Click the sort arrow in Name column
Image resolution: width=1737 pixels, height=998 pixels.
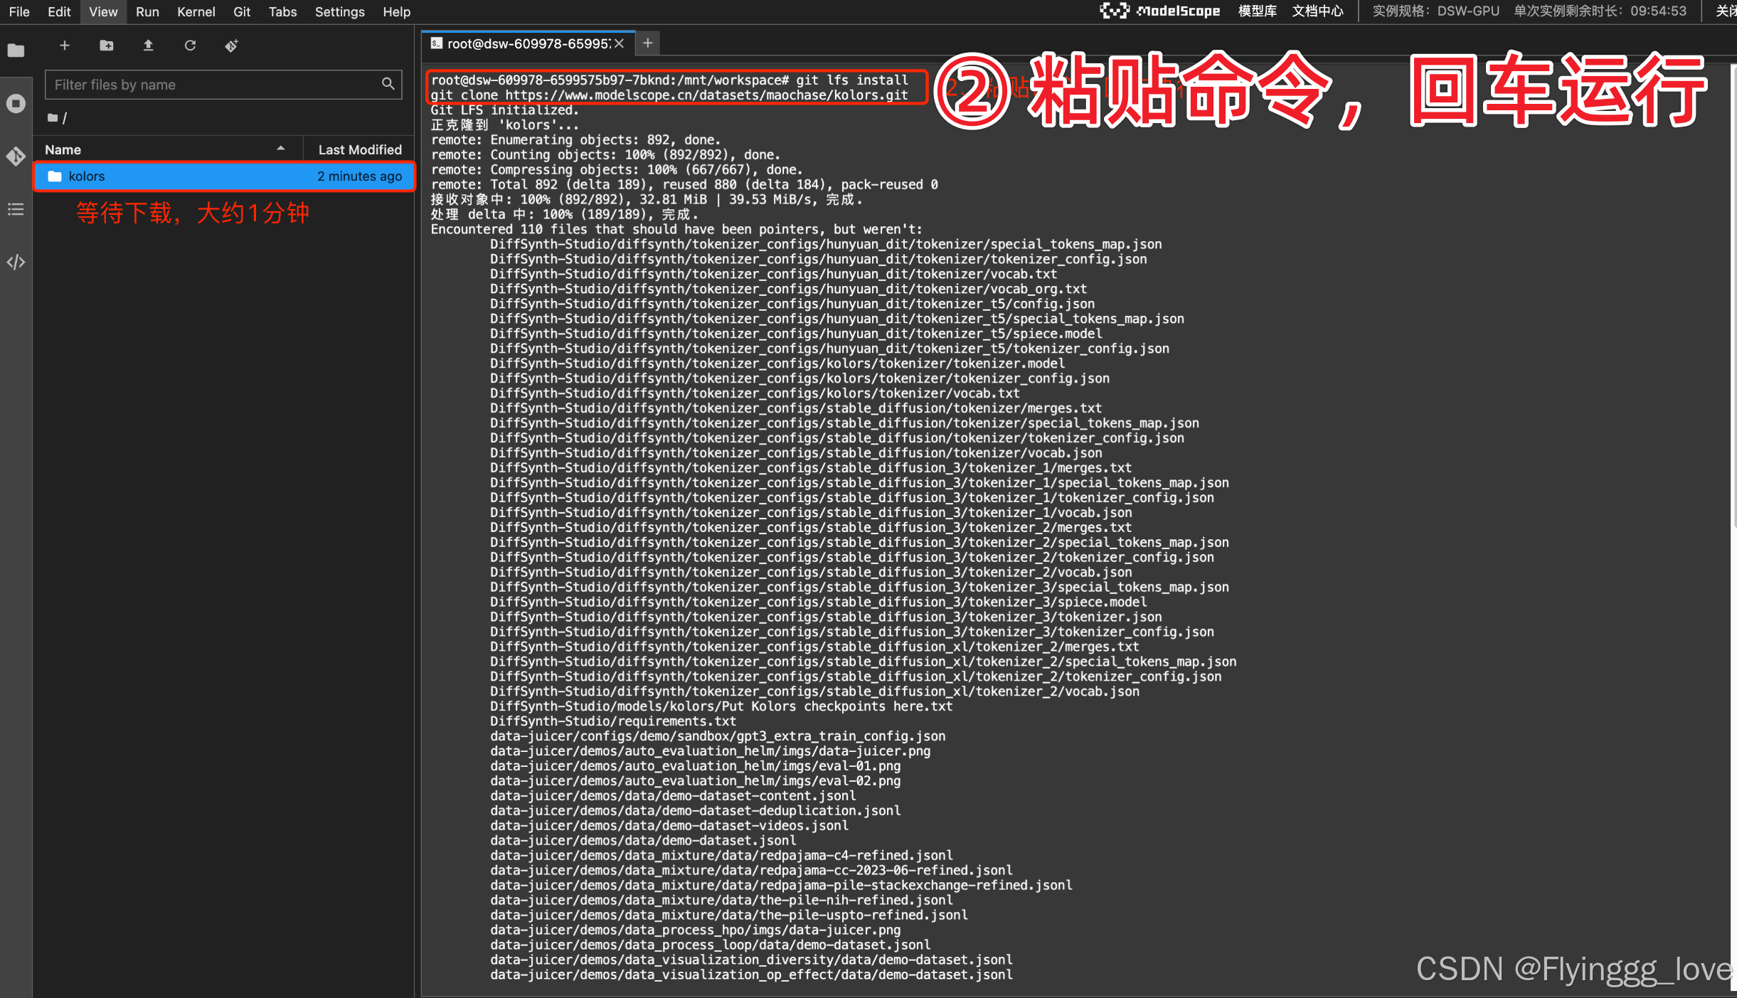pos(281,149)
